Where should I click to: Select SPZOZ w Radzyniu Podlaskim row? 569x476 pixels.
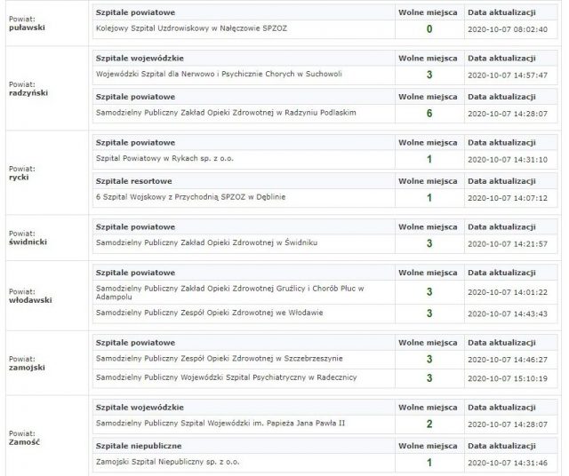(325, 114)
